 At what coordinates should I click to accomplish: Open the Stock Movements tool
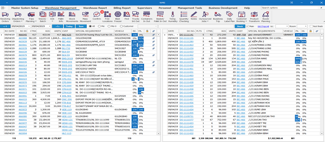(72, 17)
